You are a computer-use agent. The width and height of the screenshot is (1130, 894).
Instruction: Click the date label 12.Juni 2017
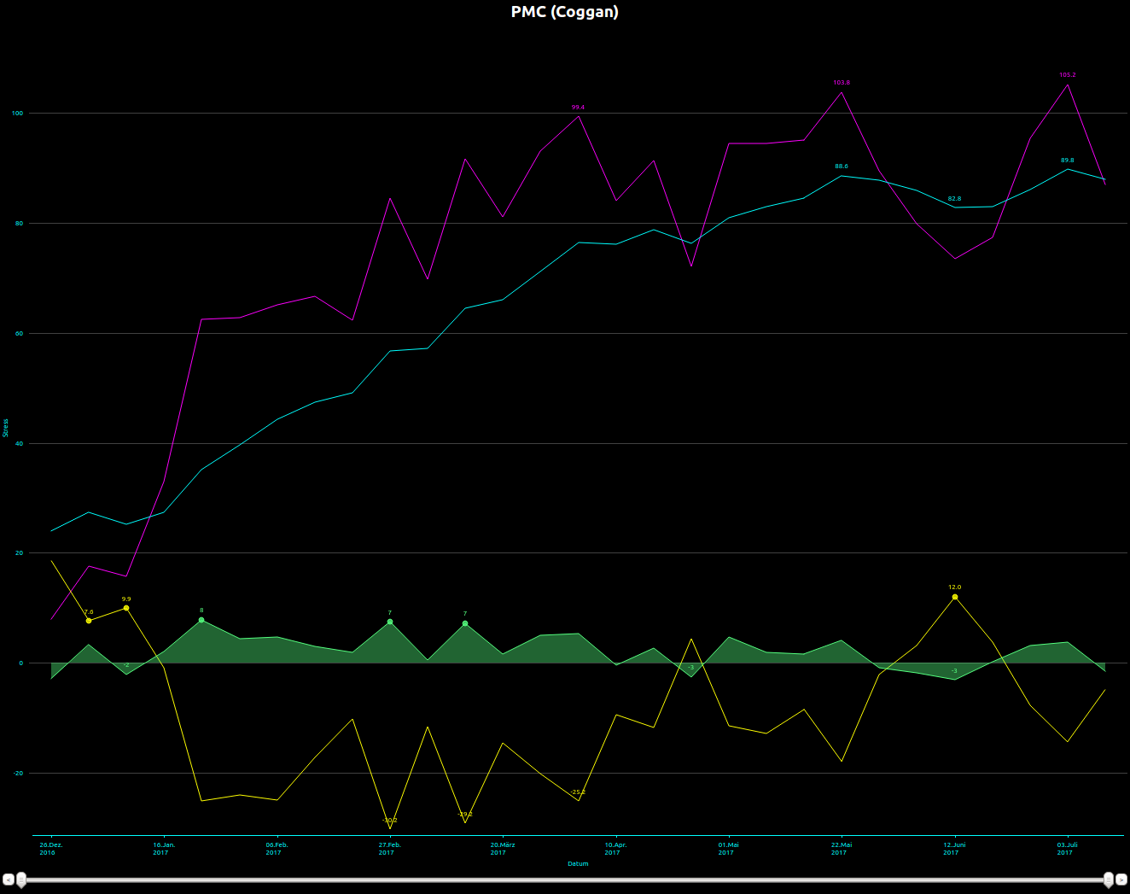(954, 849)
